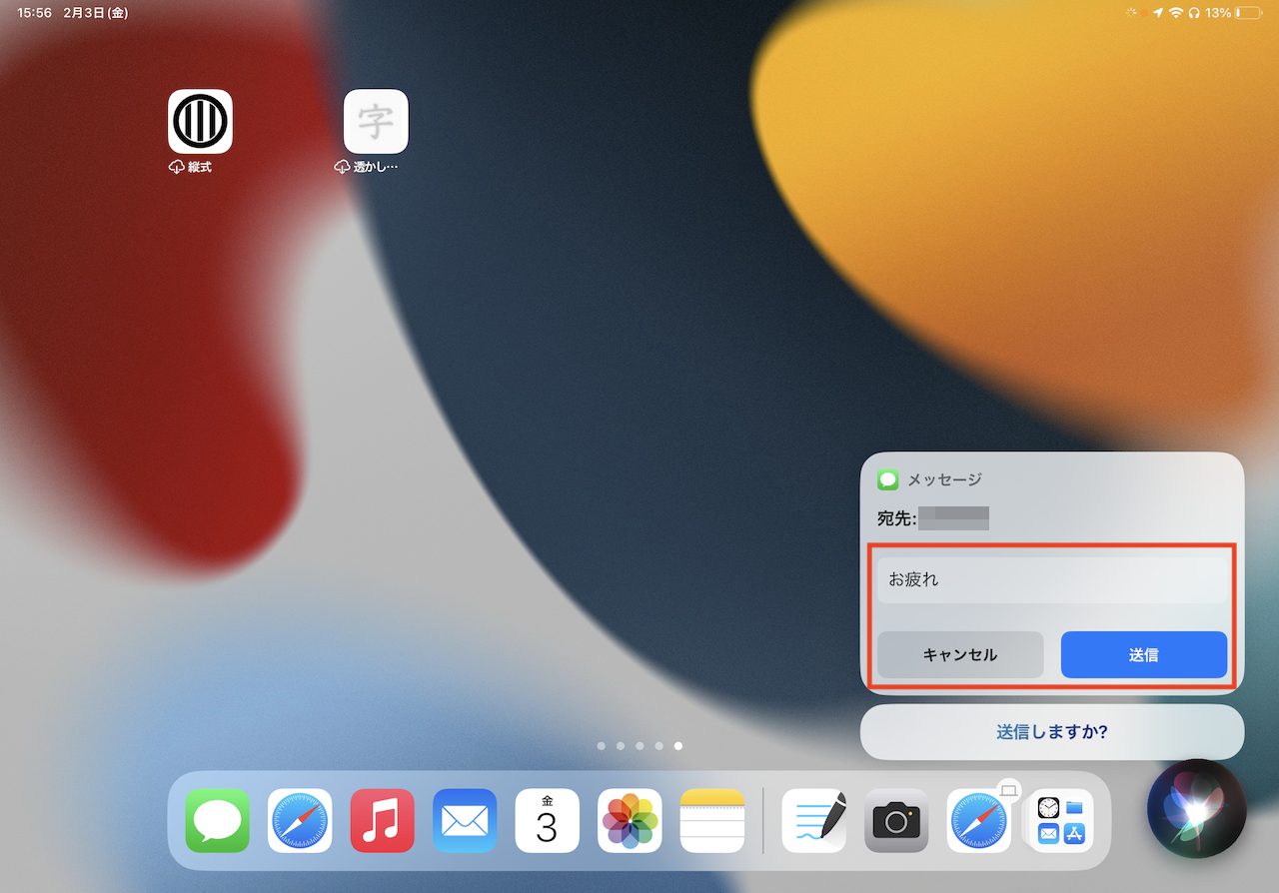Tap the headphones icon in status bar
Viewport: 1279px width, 893px height.
1193,13
